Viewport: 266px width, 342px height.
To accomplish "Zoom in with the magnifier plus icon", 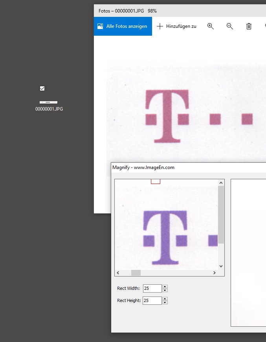I will 211,26.
